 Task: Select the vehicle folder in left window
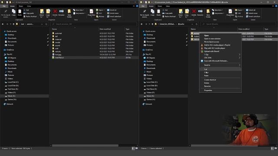58,52
